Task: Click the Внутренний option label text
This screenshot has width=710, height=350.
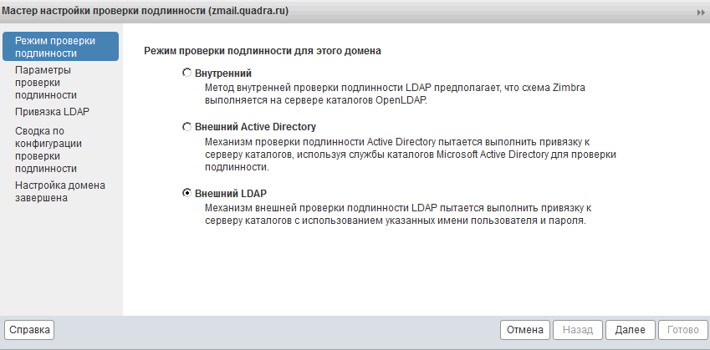Action: (x=222, y=74)
